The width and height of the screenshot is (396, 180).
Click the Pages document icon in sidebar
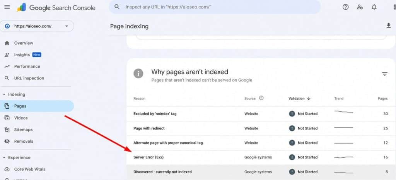pos(7,106)
